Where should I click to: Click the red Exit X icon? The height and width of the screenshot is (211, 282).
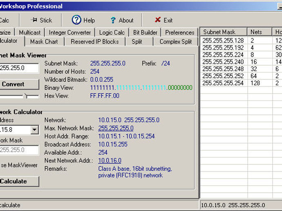[158, 20]
